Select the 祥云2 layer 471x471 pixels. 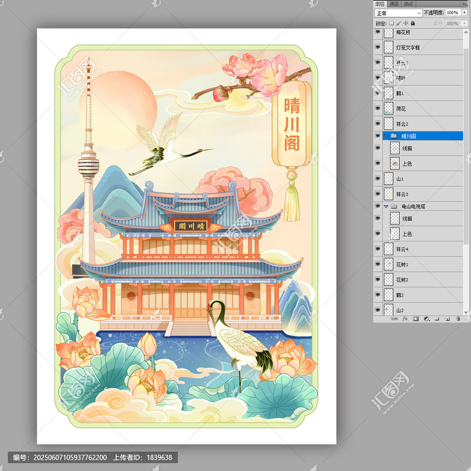[x=423, y=124]
